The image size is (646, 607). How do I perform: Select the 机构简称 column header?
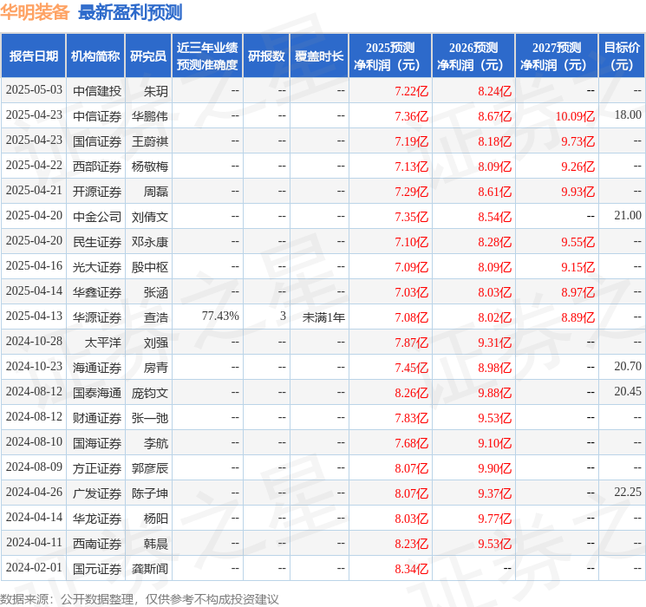[x=95, y=56]
